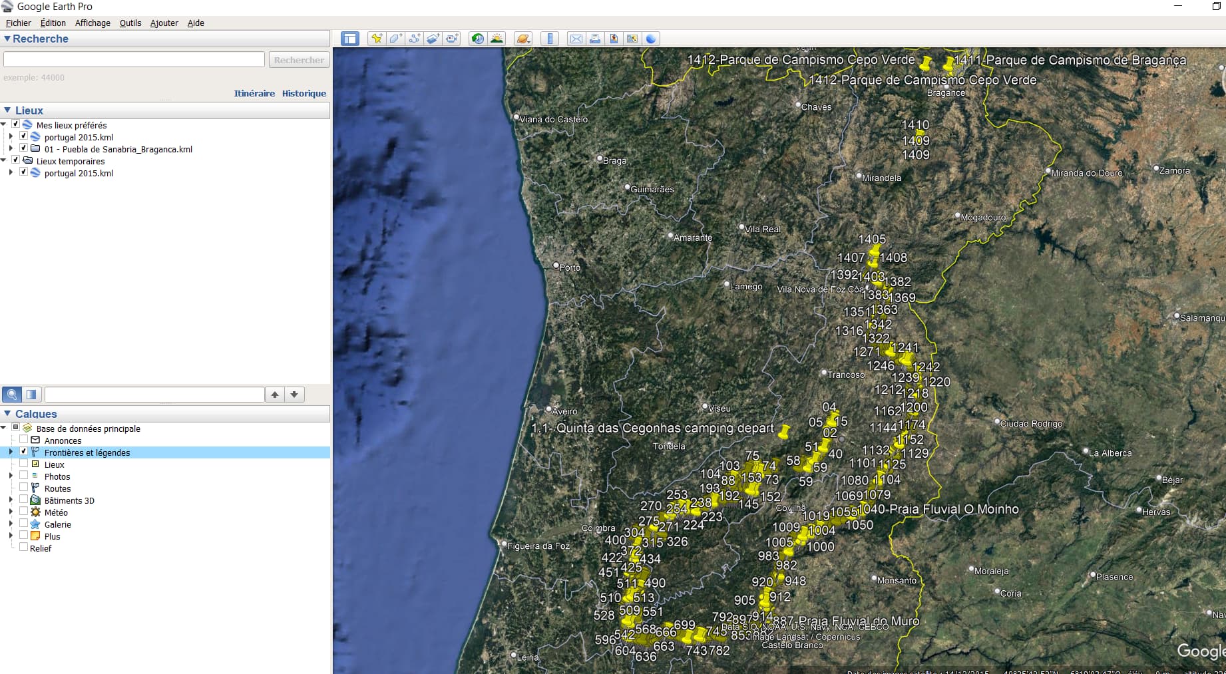The width and height of the screenshot is (1226, 674).
Task: Add a polygon with the toolbar icon
Action: pyautogui.click(x=395, y=39)
